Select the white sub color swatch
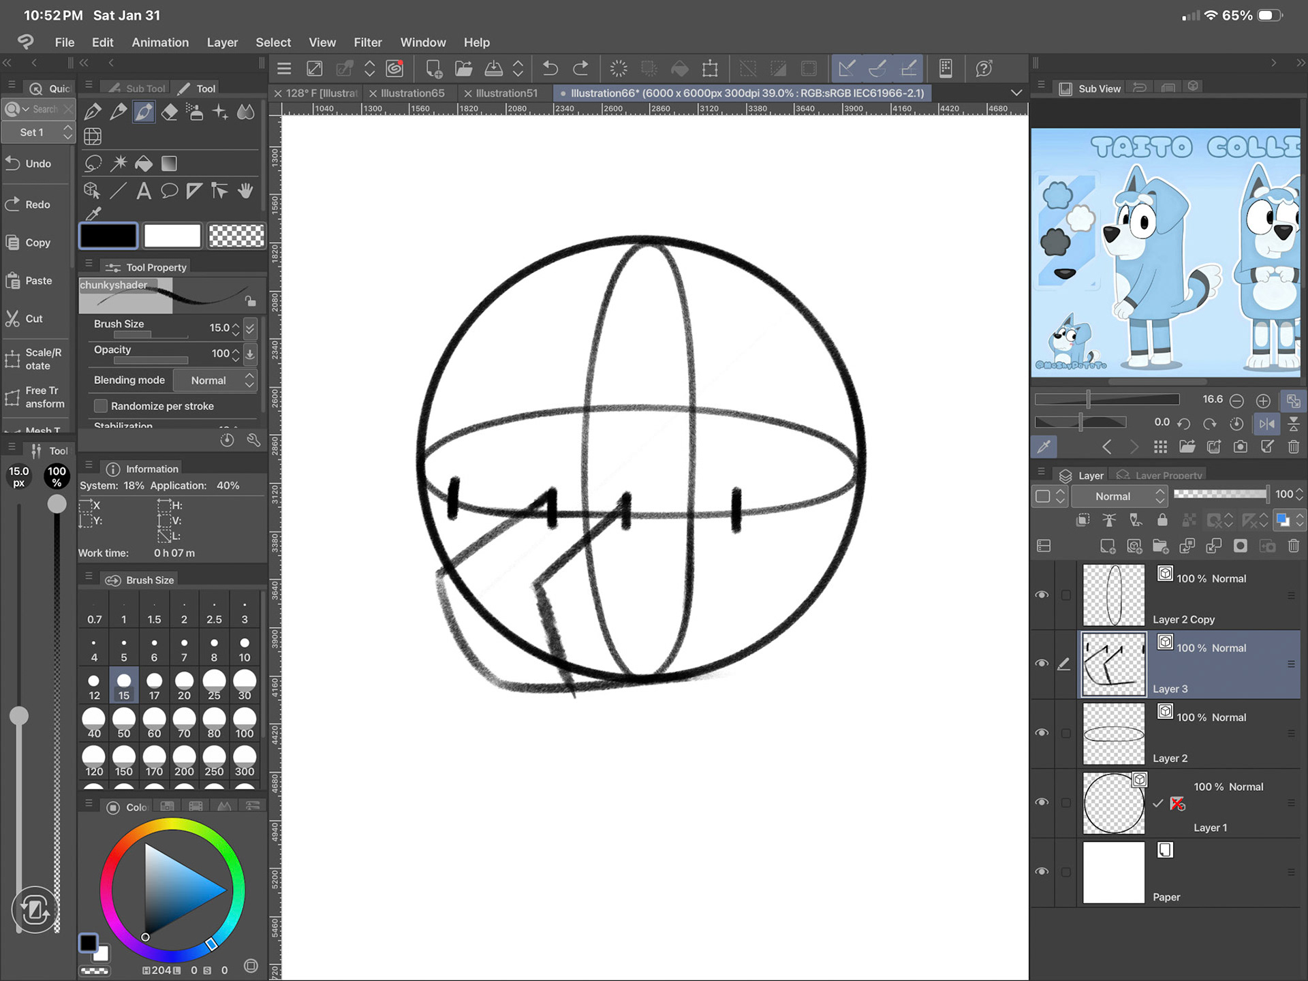Screen dimensions: 1308x981 click(172, 236)
